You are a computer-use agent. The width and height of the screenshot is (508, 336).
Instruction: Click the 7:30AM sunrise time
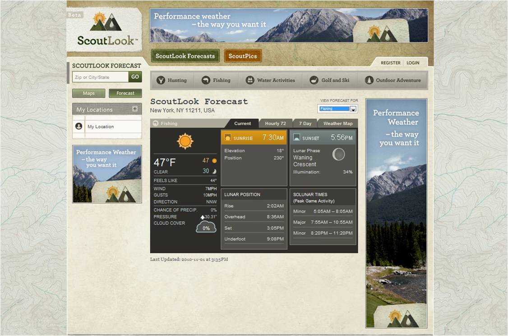273,137
